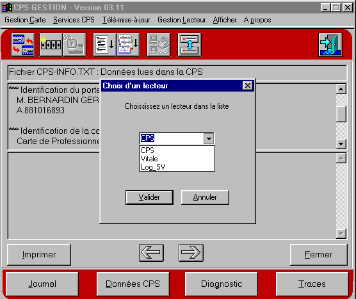Click the upper panel scrollbar thumb
Screen dimensions: 356x299
click(x=341, y=114)
